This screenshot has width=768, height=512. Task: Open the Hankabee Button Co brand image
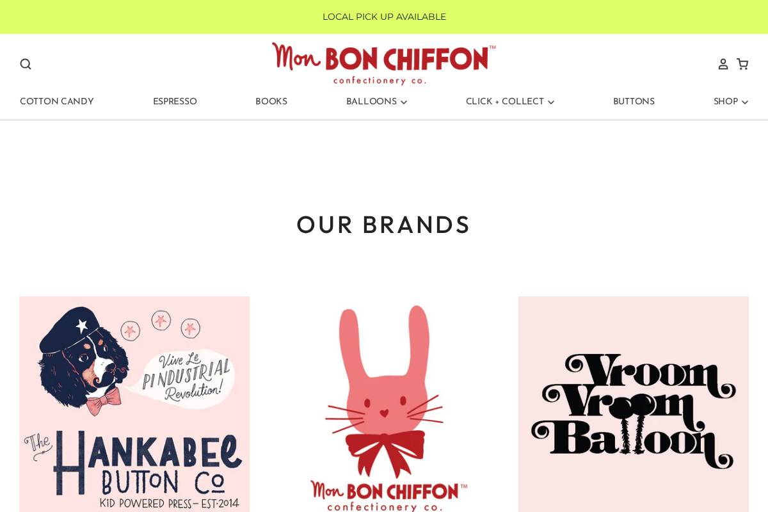click(x=134, y=404)
